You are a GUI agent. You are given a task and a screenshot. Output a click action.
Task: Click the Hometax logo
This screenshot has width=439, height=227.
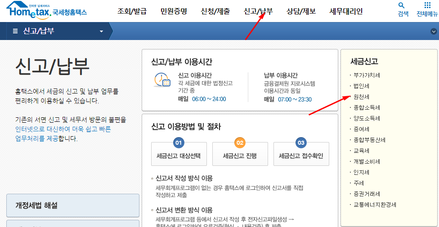point(46,10)
